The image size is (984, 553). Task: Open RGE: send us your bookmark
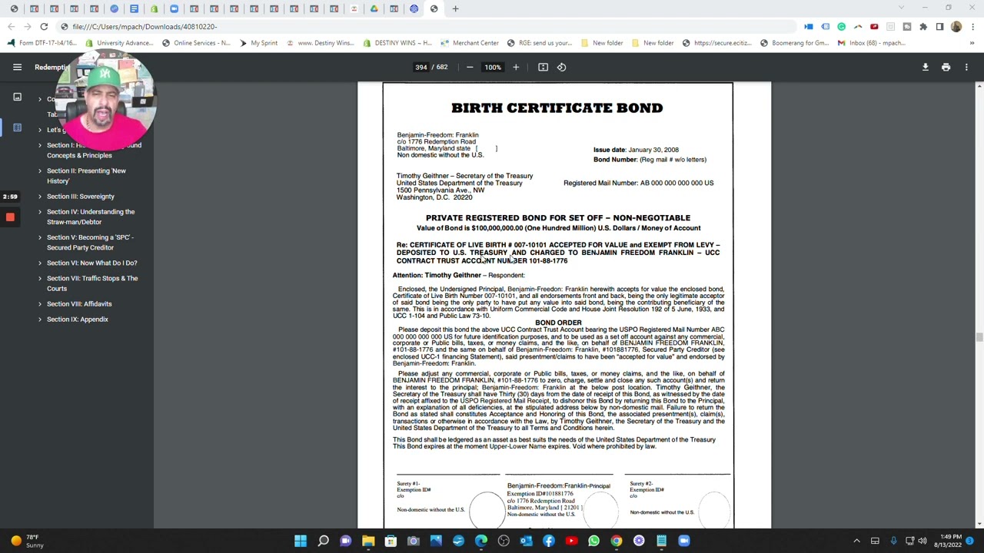540,43
